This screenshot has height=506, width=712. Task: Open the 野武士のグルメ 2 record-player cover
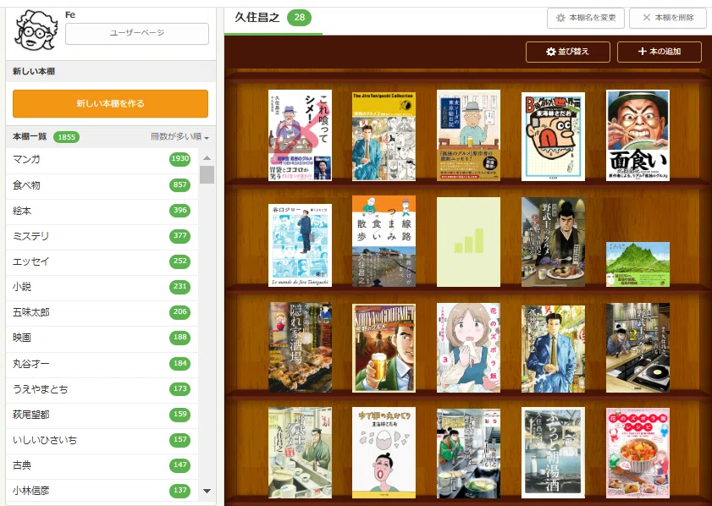tap(637, 348)
